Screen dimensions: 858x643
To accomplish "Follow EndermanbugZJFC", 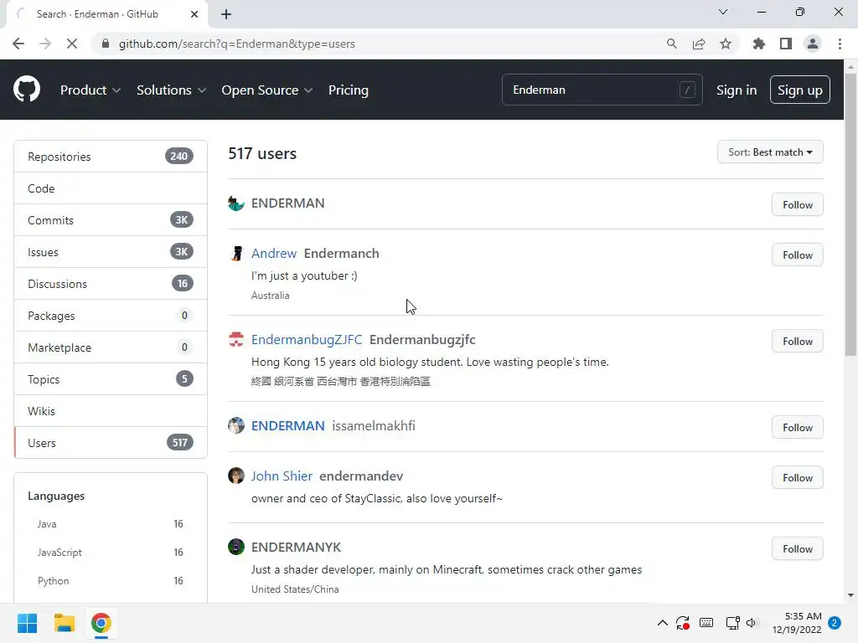I will [x=798, y=342].
